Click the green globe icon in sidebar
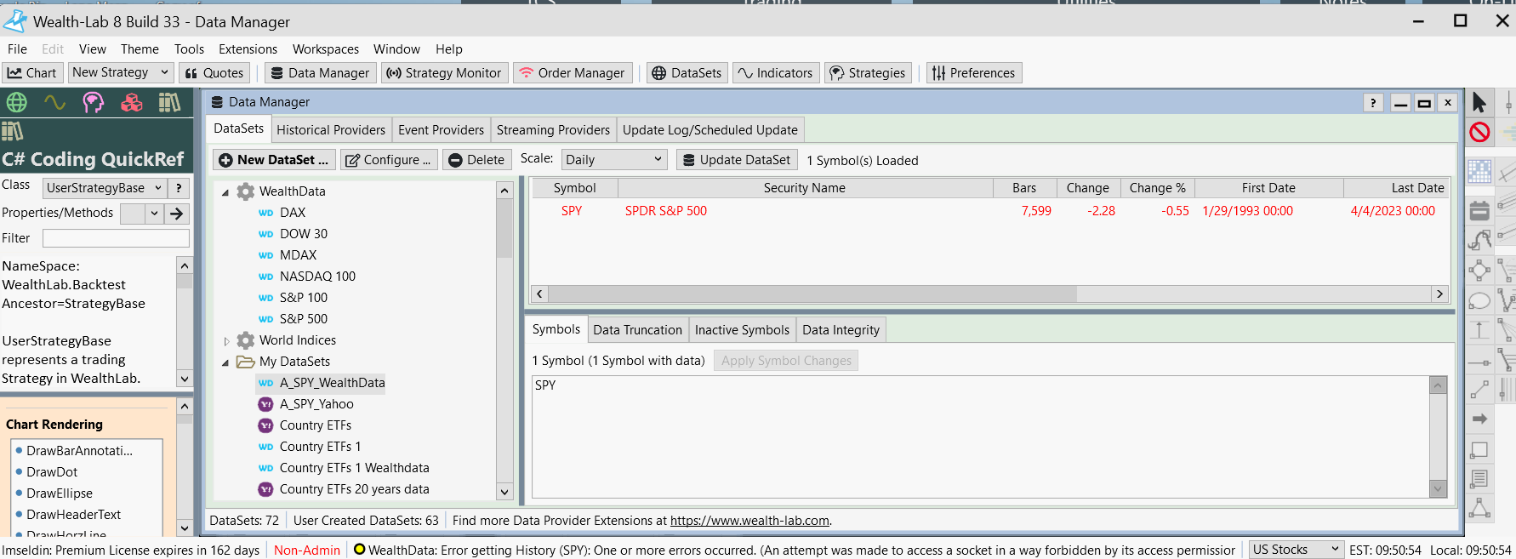This screenshot has width=1516, height=559. click(x=16, y=103)
